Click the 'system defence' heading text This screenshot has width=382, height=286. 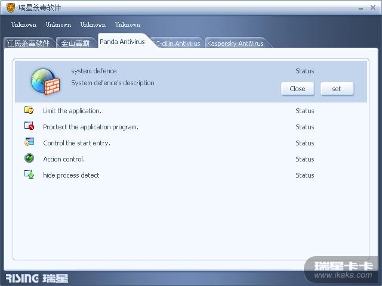coord(94,71)
